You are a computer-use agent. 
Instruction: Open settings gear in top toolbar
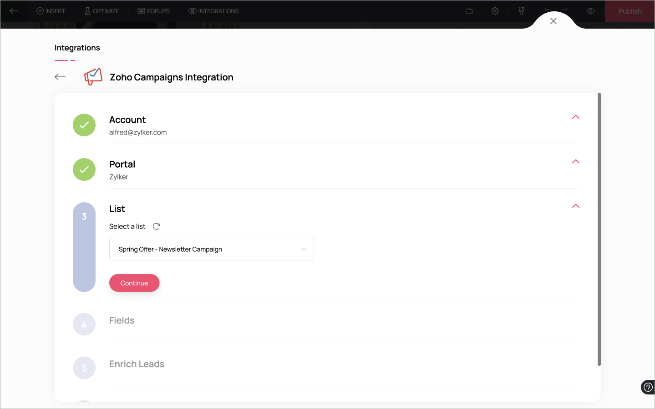click(x=495, y=11)
